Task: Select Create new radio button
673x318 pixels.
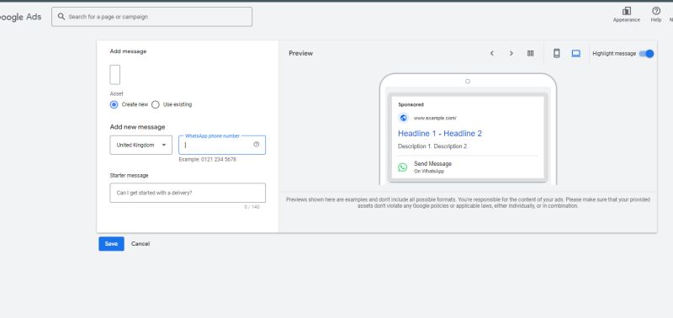Action: pos(114,104)
